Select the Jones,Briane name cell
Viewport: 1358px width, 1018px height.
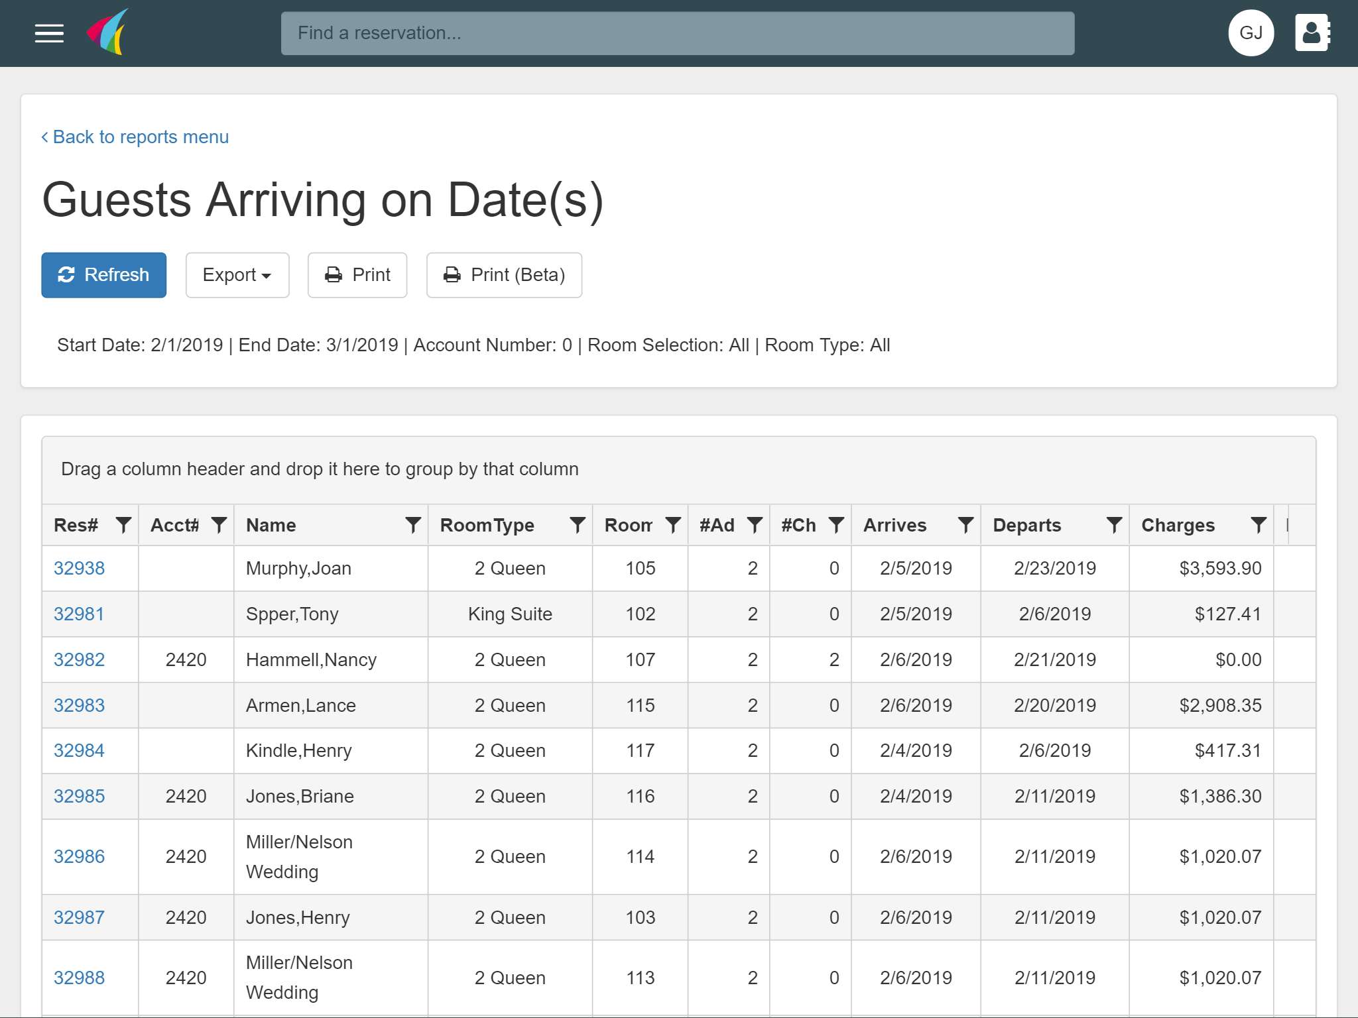[331, 796]
